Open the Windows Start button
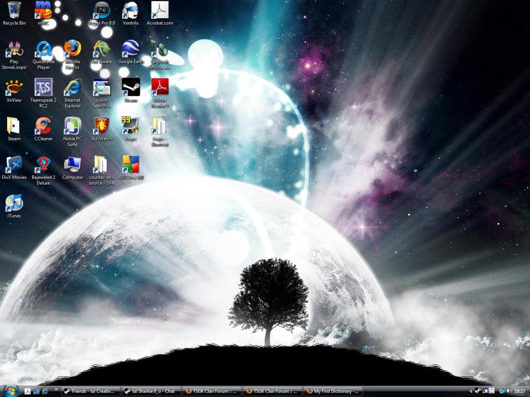 (x=10, y=391)
